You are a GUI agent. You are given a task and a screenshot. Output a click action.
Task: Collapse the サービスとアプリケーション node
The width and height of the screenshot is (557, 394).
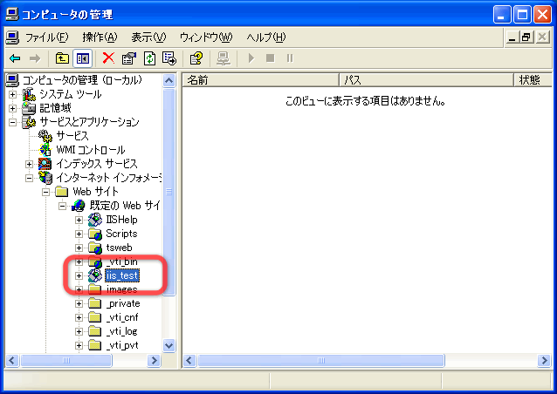pos(12,122)
